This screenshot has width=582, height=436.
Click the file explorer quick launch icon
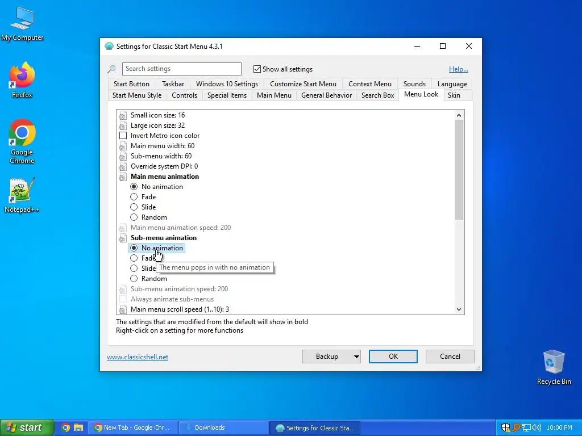78,427
